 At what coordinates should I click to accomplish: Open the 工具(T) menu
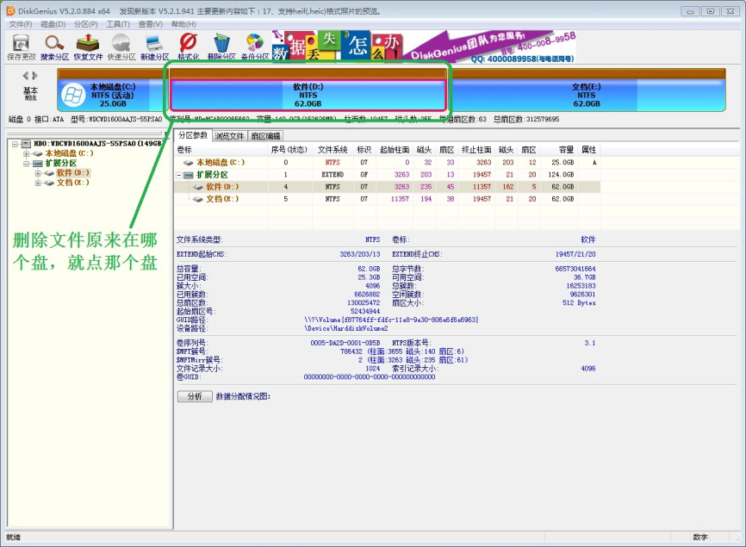[x=118, y=24]
